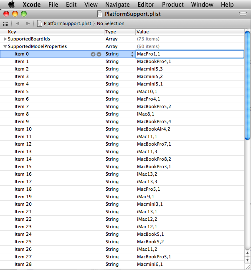Click the related items grid icon
This screenshot has width=251, height=270.
point(5,23)
